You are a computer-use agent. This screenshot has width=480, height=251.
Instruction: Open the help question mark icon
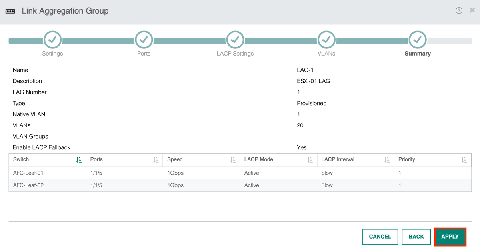coord(458,11)
